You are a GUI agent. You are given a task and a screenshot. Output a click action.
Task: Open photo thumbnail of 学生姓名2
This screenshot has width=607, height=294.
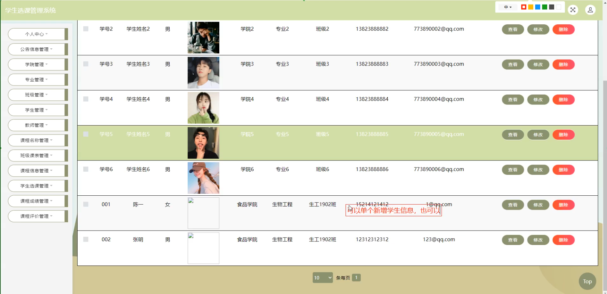pyautogui.click(x=203, y=37)
